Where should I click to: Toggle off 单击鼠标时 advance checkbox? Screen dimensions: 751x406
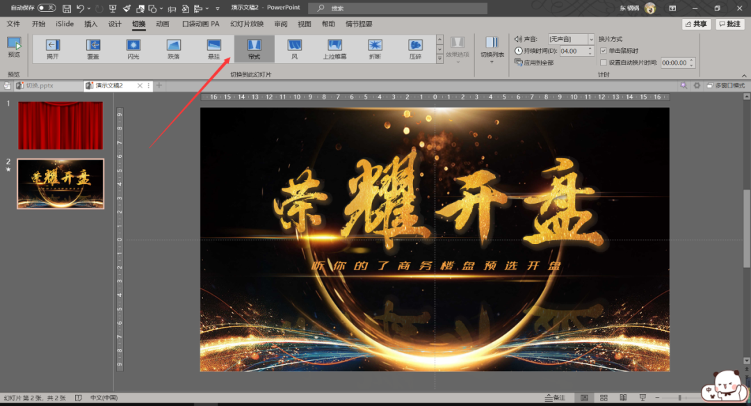pos(604,51)
